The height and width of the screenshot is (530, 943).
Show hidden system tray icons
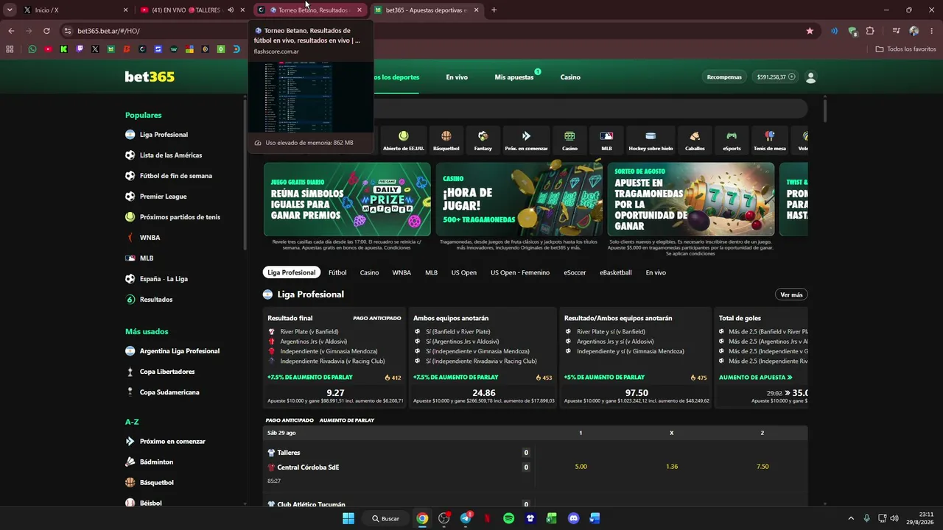pos(851,518)
